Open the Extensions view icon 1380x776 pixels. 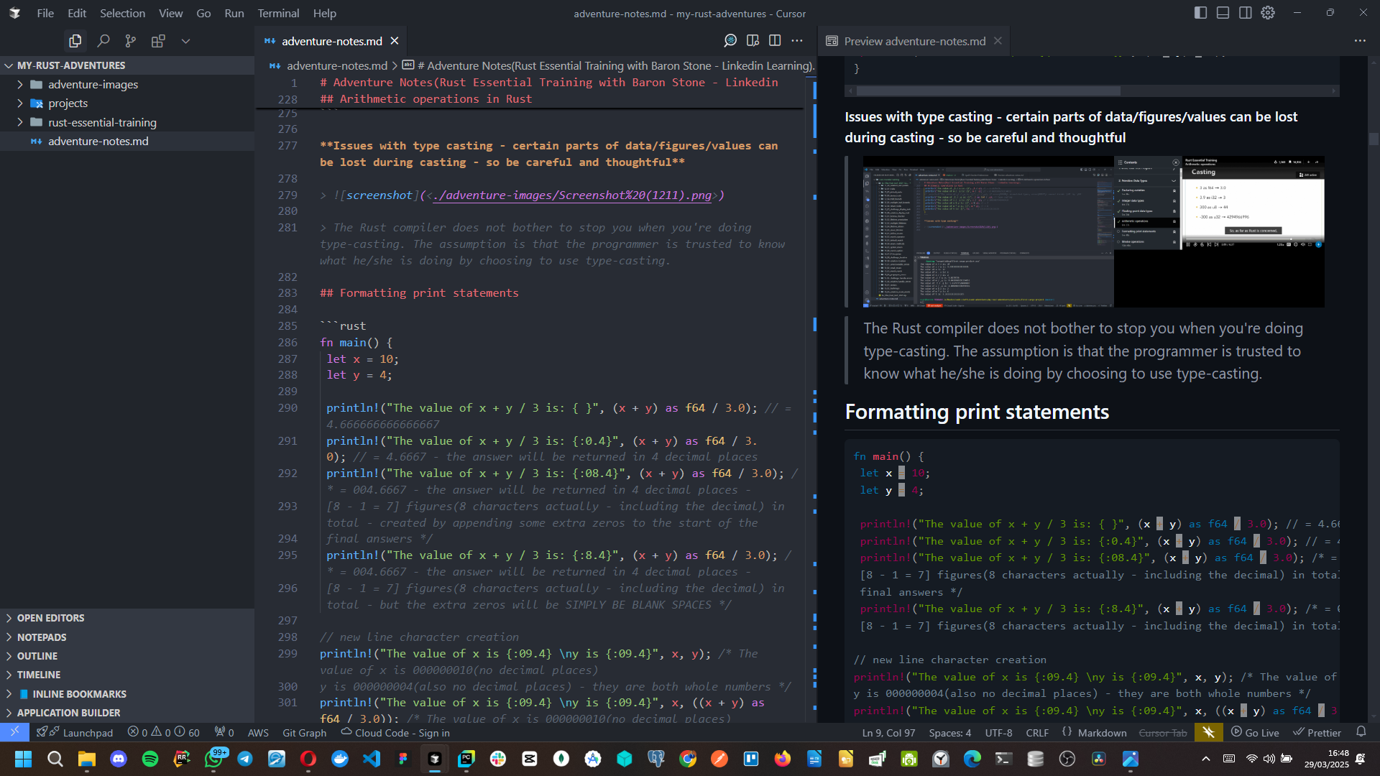pyautogui.click(x=158, y=41)
